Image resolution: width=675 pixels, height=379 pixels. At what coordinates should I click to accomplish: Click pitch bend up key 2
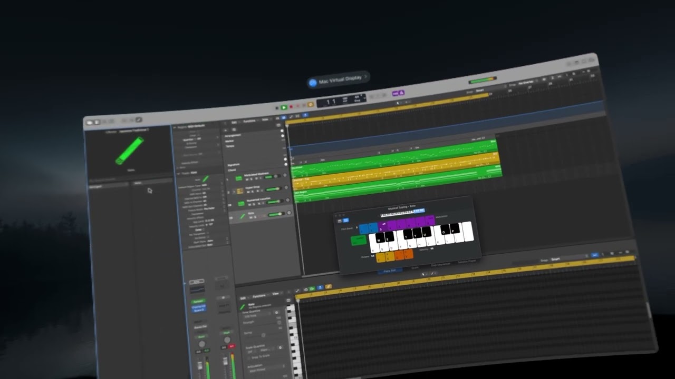[373, 227]
